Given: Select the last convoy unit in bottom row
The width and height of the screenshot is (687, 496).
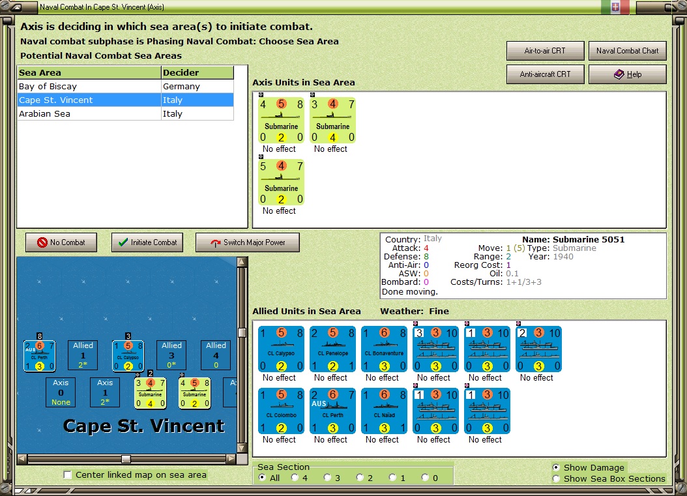Looking at the screenshot, I should (487, 411).
